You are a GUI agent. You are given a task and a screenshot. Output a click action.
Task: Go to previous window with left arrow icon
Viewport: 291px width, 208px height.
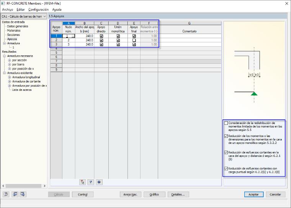point(15,194)
